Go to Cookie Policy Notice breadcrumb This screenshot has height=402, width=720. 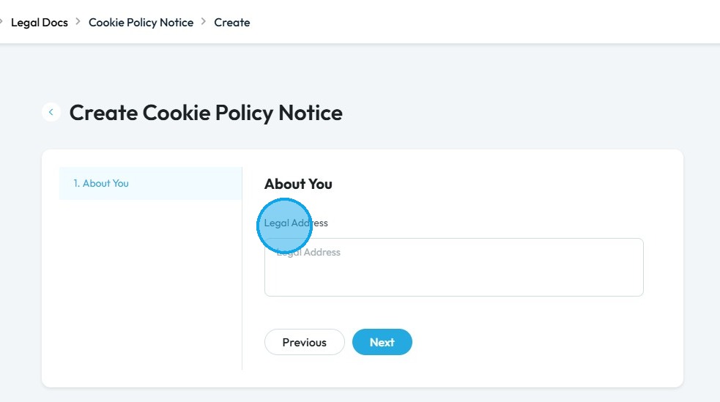point(141,23)
